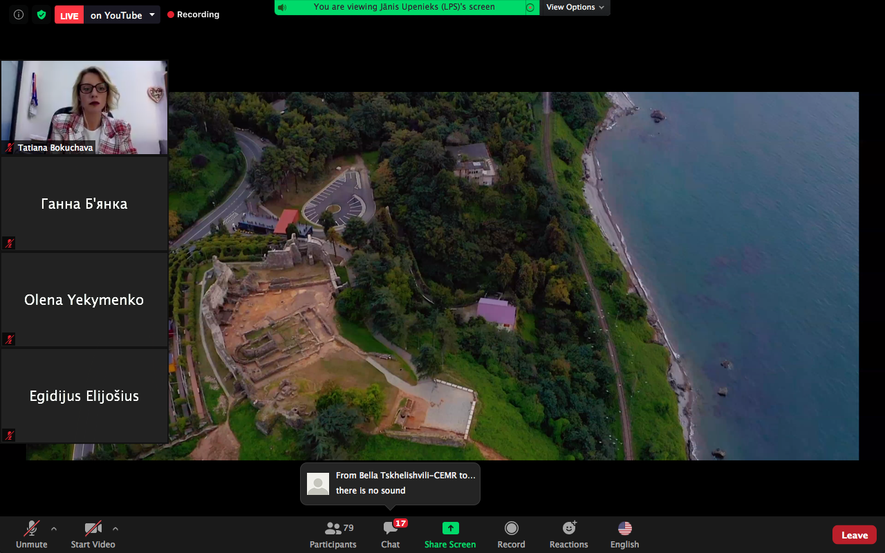Click the Share Screen button

click(x=450, y=534)
